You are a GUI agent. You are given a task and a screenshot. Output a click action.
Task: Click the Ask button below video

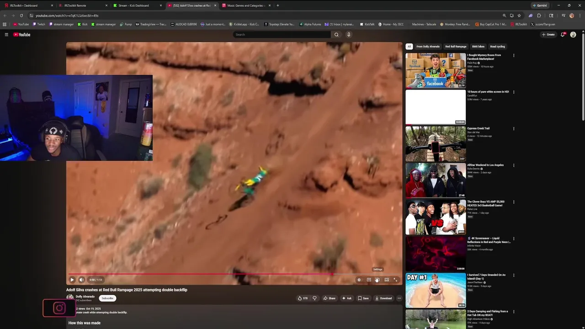click(x=347, y=298)
